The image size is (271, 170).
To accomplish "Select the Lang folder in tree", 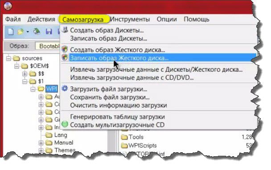I will (61, 135).
